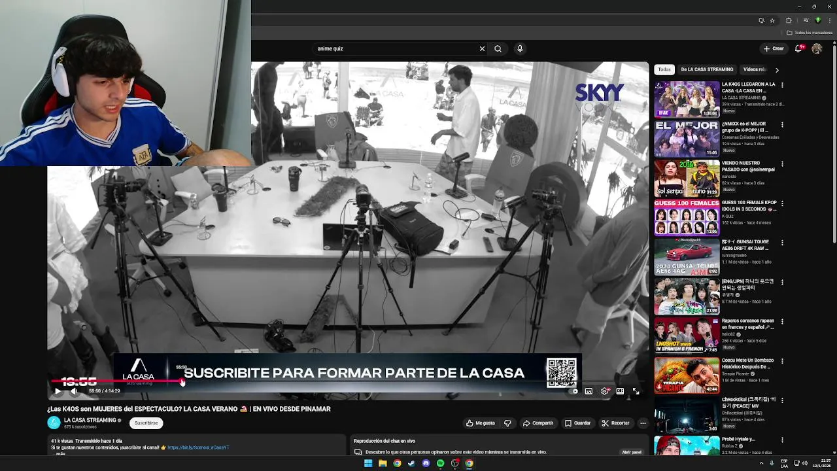Image resolution: width=837 pixels, height=471 pixels.
Task: Switch to theater mode
Action: pos(620,391)
